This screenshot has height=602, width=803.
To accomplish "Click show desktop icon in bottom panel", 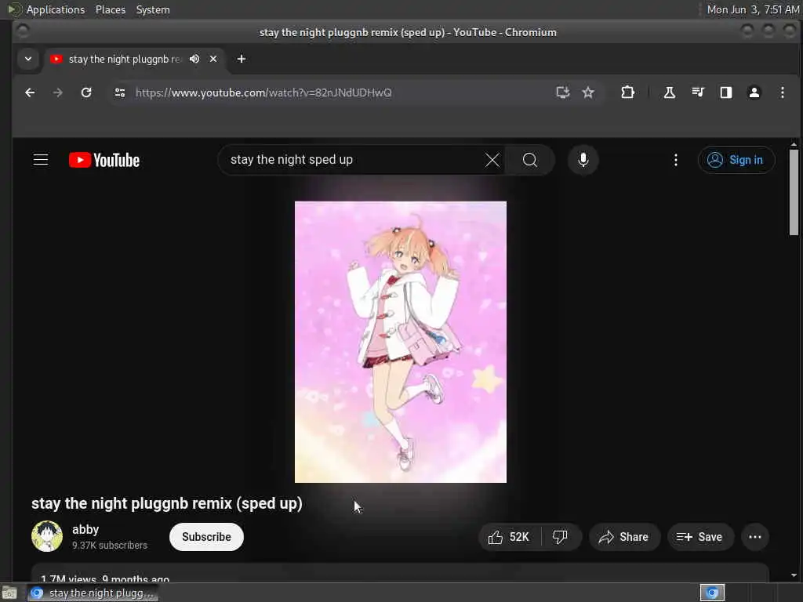I will click(x=9, y=593).
